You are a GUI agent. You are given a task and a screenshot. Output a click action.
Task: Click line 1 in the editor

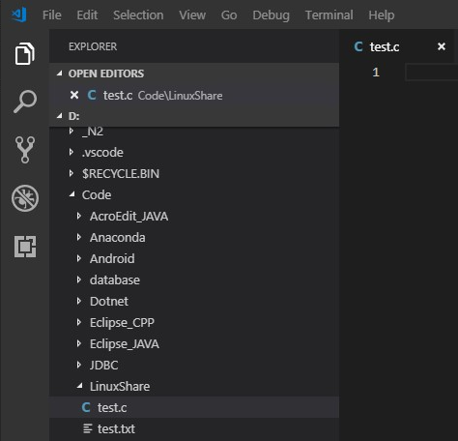coord(432,73)
